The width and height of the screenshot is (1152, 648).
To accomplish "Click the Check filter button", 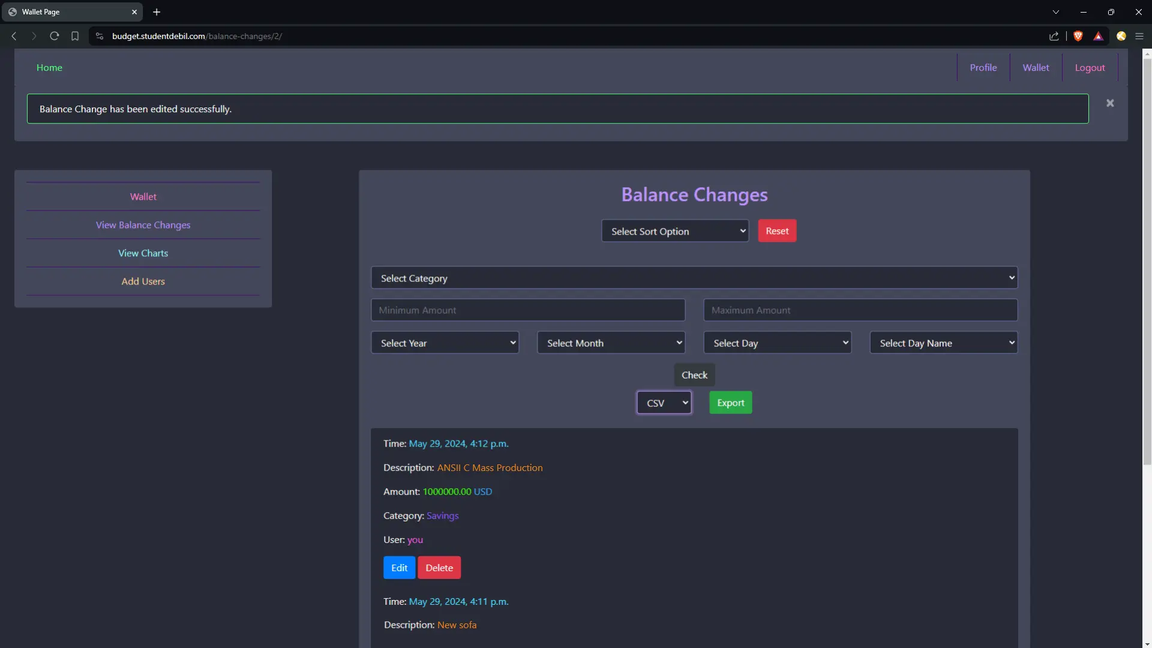I will pyautogui.click(x=694, y=375).
